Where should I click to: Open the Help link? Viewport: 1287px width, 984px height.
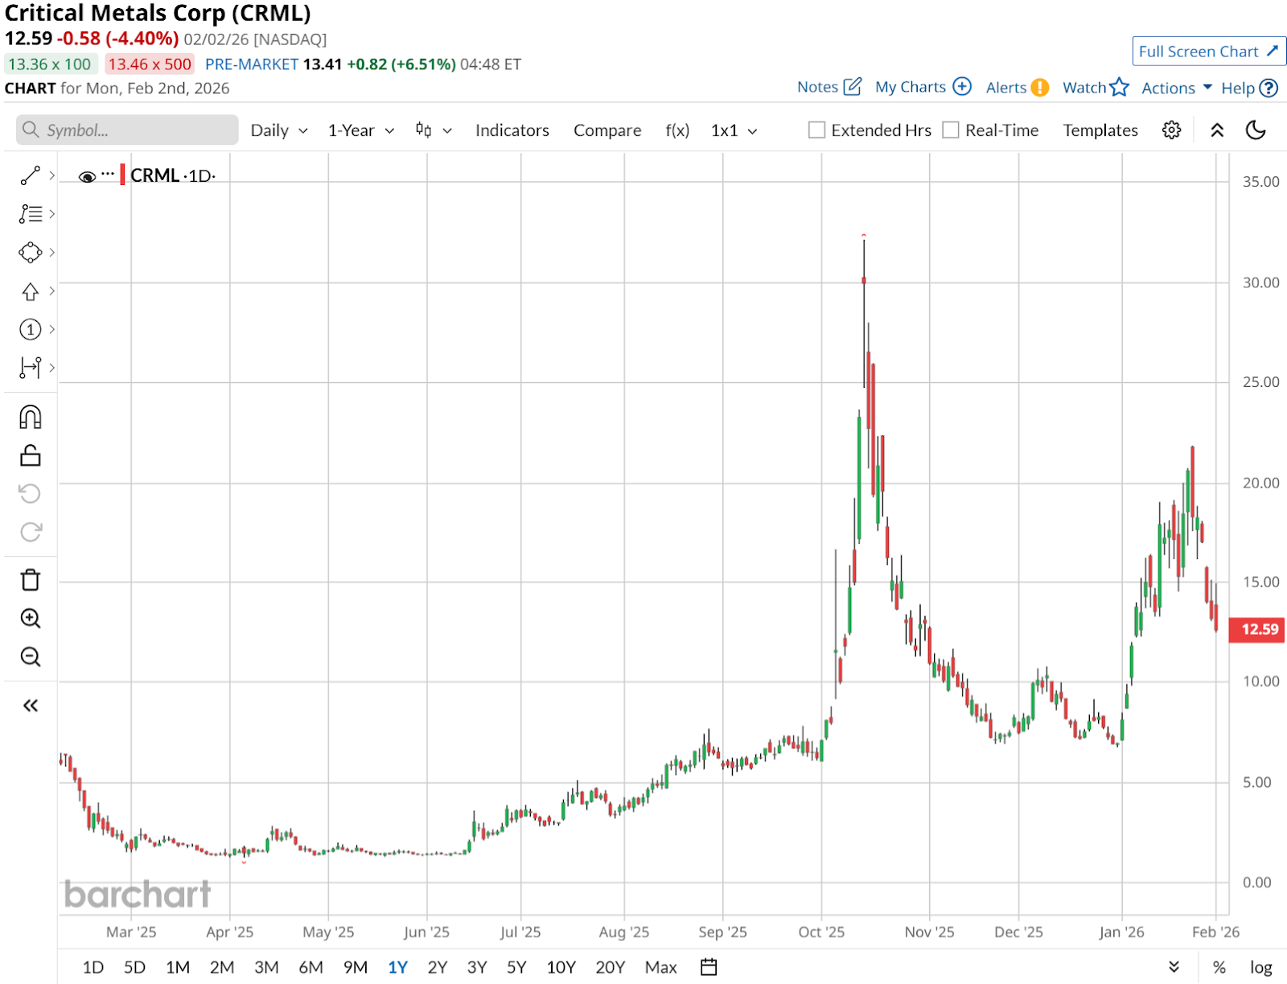pos(1249,88)
